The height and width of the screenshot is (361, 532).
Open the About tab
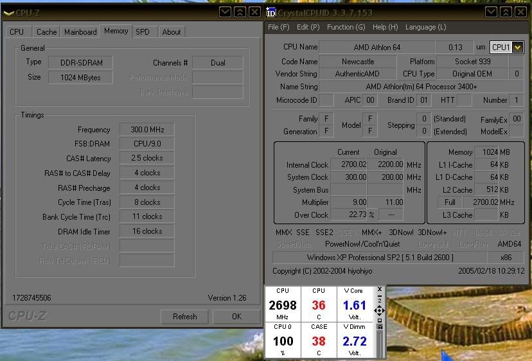tap(172, 32)
